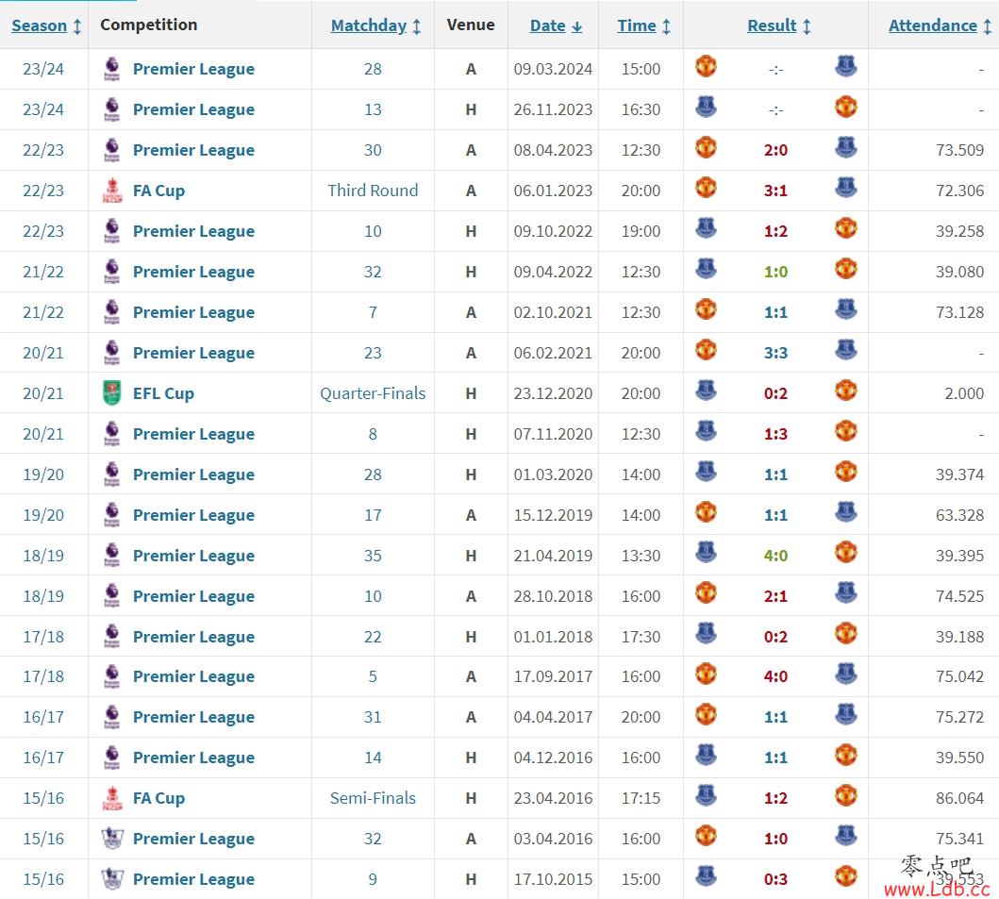Screen dimensions: 999x899
Task: Click Manchester United crest in 26.11.2023 row
Action: click(x=845, y=107)
